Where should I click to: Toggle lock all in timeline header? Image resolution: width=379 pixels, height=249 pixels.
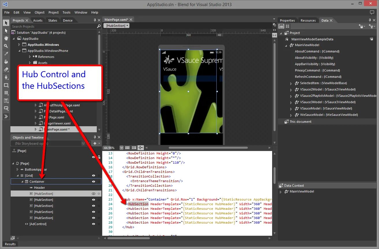pyautogui.click(x=99, y=157)
